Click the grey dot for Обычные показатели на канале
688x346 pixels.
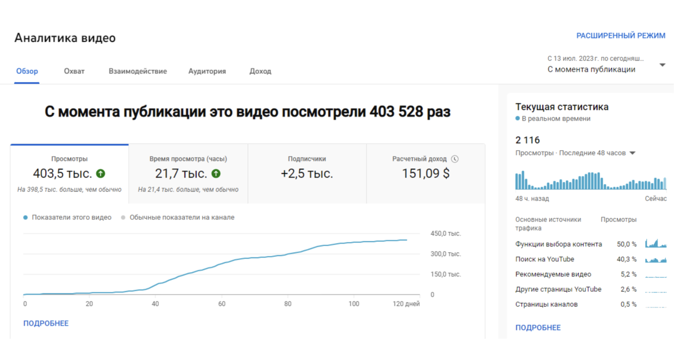coord(123,217)
